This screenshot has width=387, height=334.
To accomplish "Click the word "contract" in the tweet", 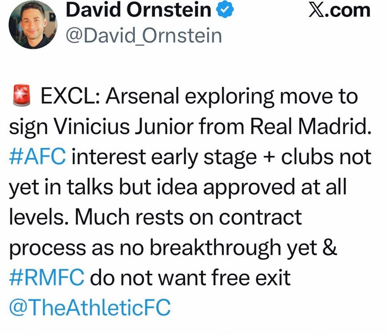I will pyautogui.click(x=260, y=217).
